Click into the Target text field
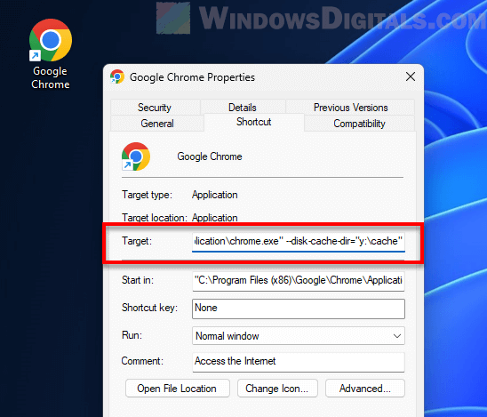The height and width of the screenshot is (417, 487). click(x=299, y=241)
